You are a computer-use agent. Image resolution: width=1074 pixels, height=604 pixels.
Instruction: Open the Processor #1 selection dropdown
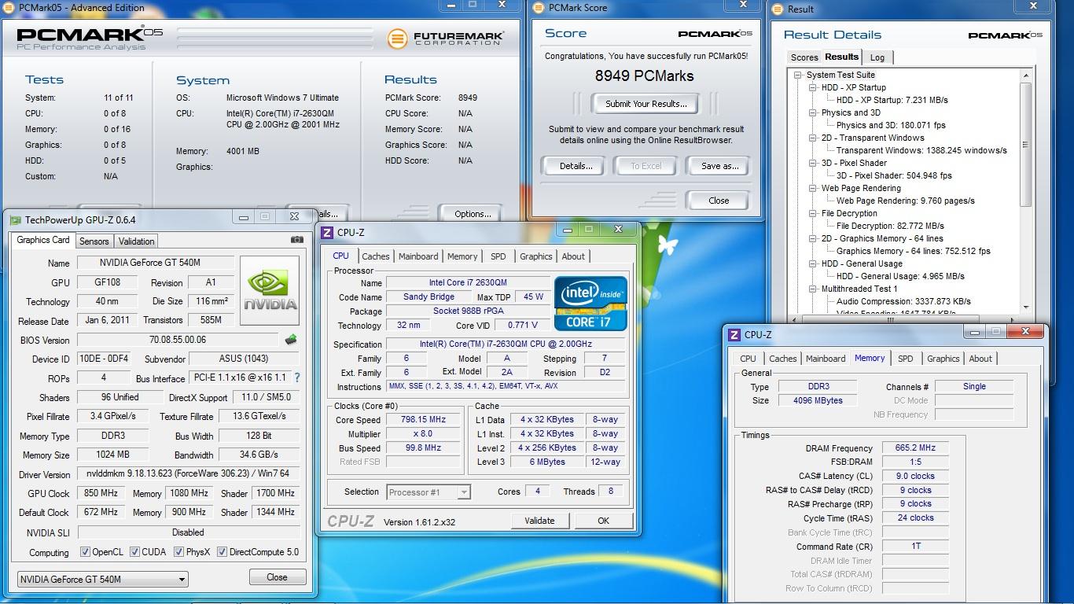click(428, 492)
